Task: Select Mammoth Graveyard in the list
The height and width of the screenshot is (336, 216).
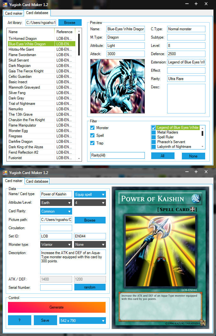Action: [41, 87]
